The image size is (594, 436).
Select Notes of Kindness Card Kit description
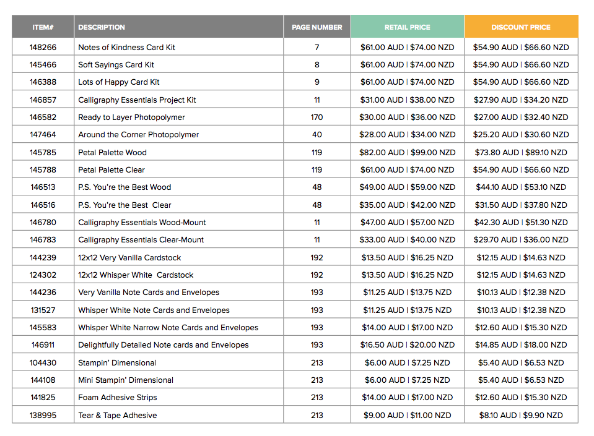[126, 48]
